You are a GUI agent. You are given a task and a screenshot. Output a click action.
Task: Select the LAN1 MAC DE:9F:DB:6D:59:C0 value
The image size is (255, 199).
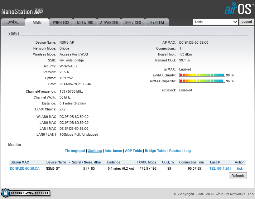coord(74,129)
